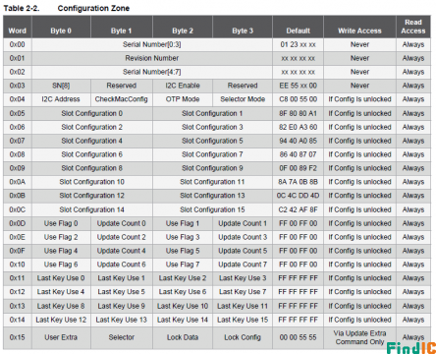Viewport: 436px width, 354px height.
Task: Click 'Slot Configuration 13' cell
Action: [212, 196]
